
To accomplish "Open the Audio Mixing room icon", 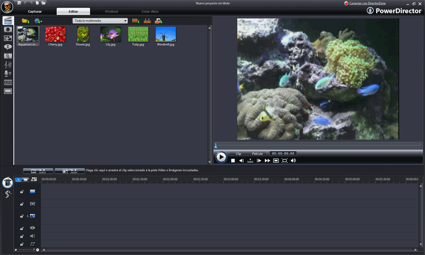I will [x=8, y=65].
